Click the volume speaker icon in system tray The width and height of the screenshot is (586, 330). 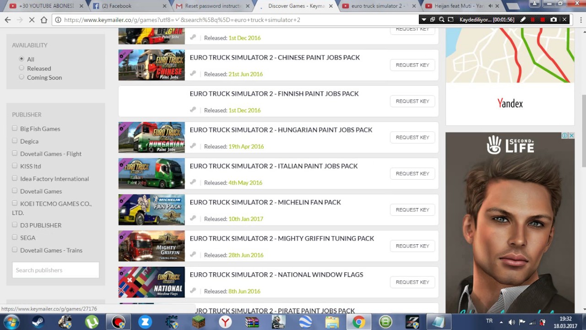[x=511, y=322]
